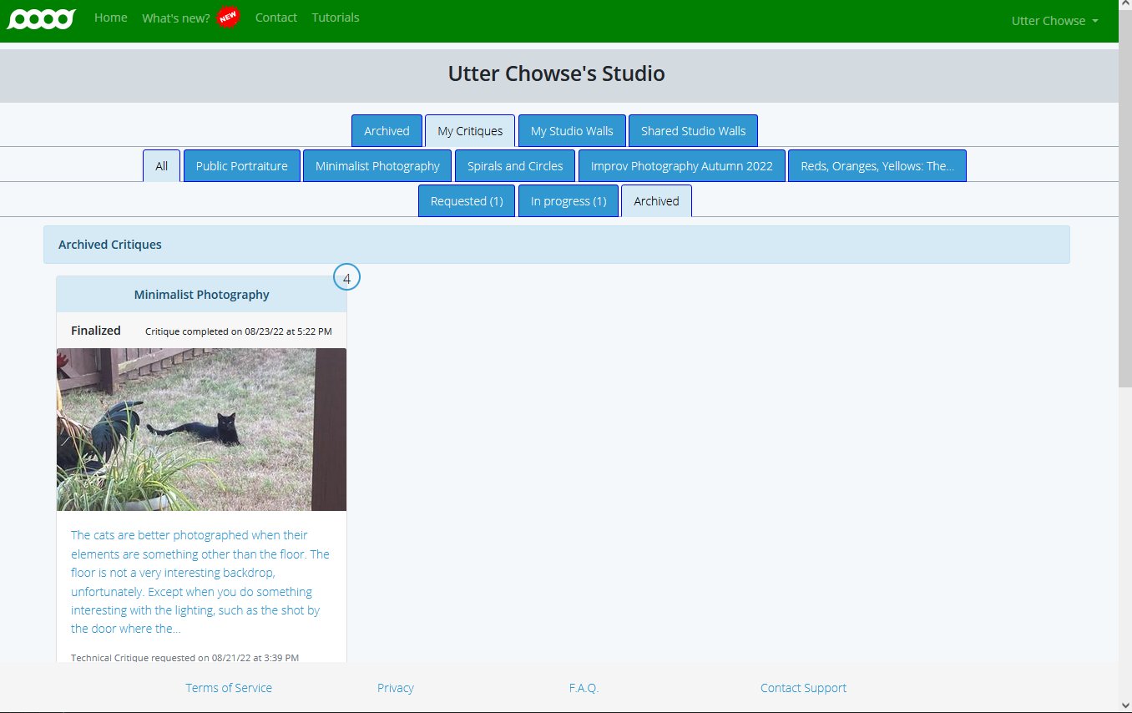Image resolution: width=1132 pixels, height=713 pixels.
Task: Switch to the top-row Archived tab beside My Critiques
Action: [x=387, y=131]
